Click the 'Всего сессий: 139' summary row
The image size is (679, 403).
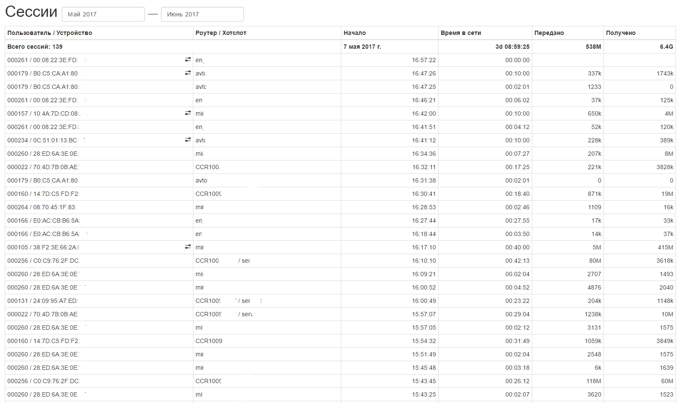tap(35, 47)
